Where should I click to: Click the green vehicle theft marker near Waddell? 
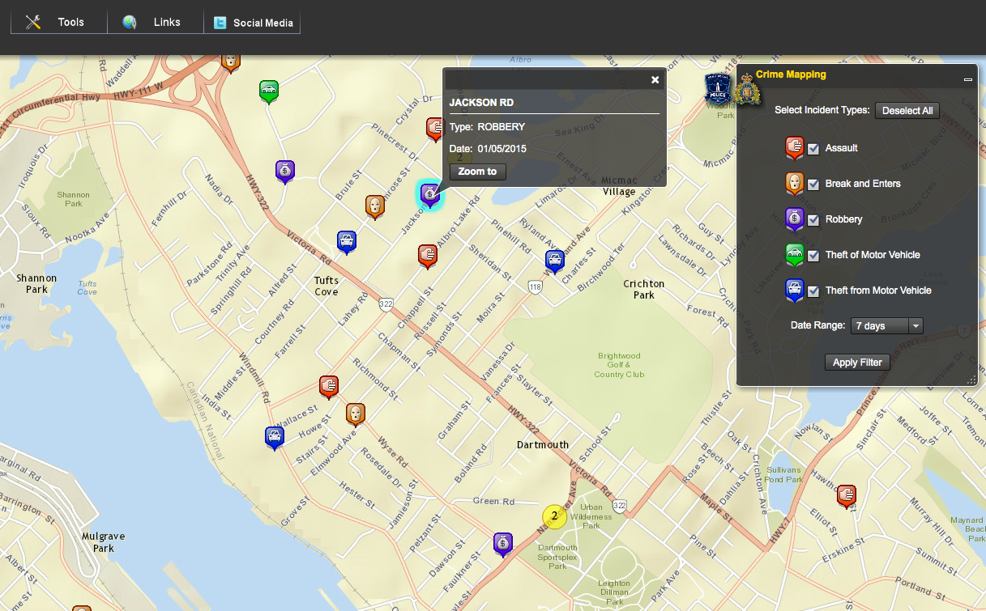pos(269,91)
